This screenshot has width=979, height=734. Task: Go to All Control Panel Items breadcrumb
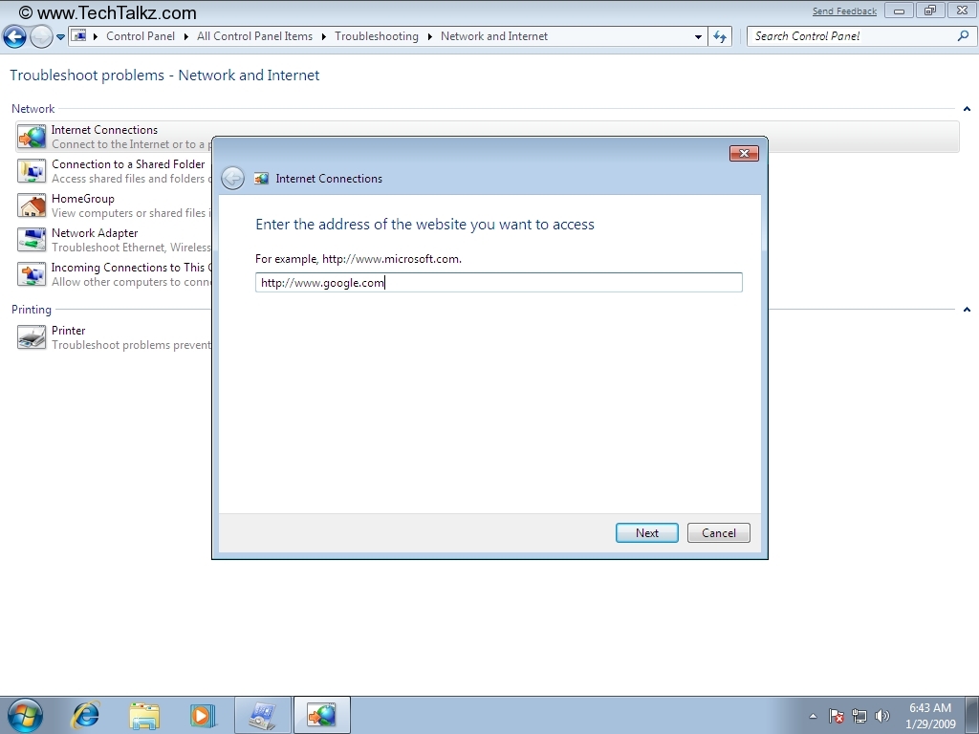(254, 36)
